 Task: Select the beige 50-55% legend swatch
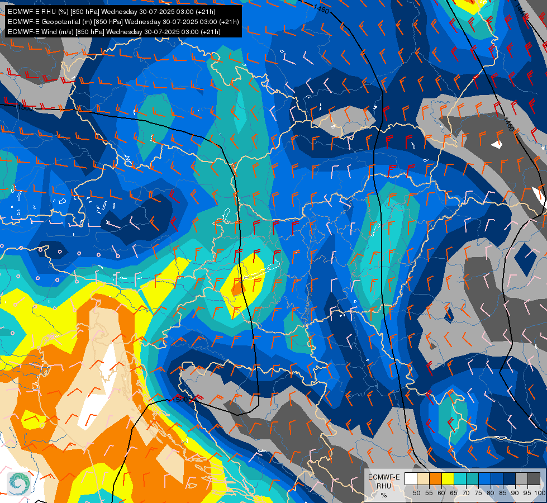[423, 478]
